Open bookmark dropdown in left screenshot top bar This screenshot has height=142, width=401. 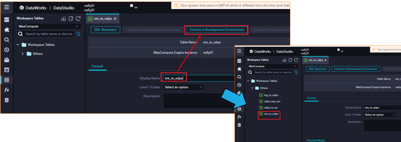pos(134,6)
